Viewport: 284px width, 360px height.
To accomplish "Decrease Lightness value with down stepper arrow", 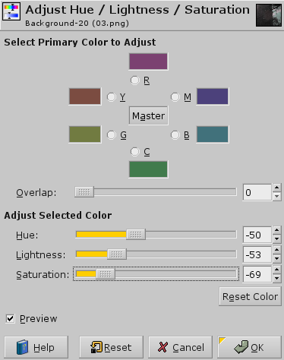I will click(277, 259).
